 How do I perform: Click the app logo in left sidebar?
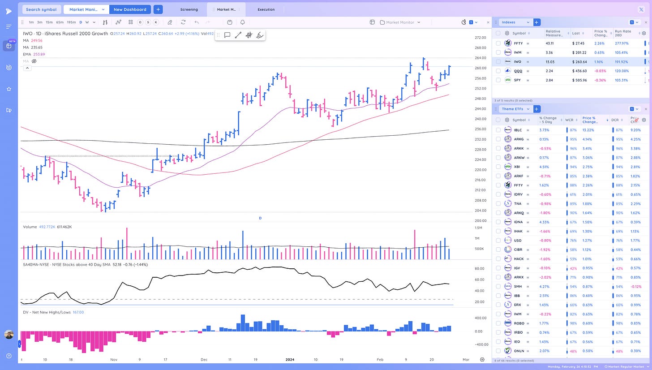coord(9,10)
